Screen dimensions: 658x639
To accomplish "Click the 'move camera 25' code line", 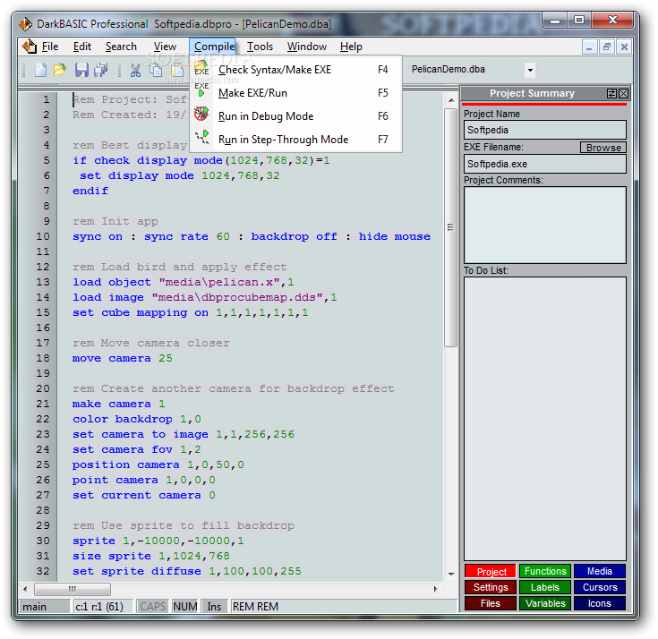I will coord(122,358).
